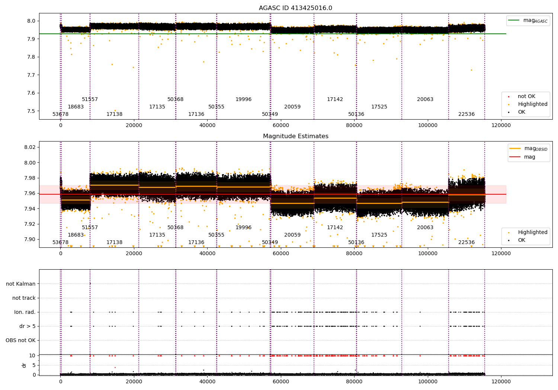Click the 'not track' axis label
Image resolution: width=558 pixels, height=390 pixels.
(24, 298)
